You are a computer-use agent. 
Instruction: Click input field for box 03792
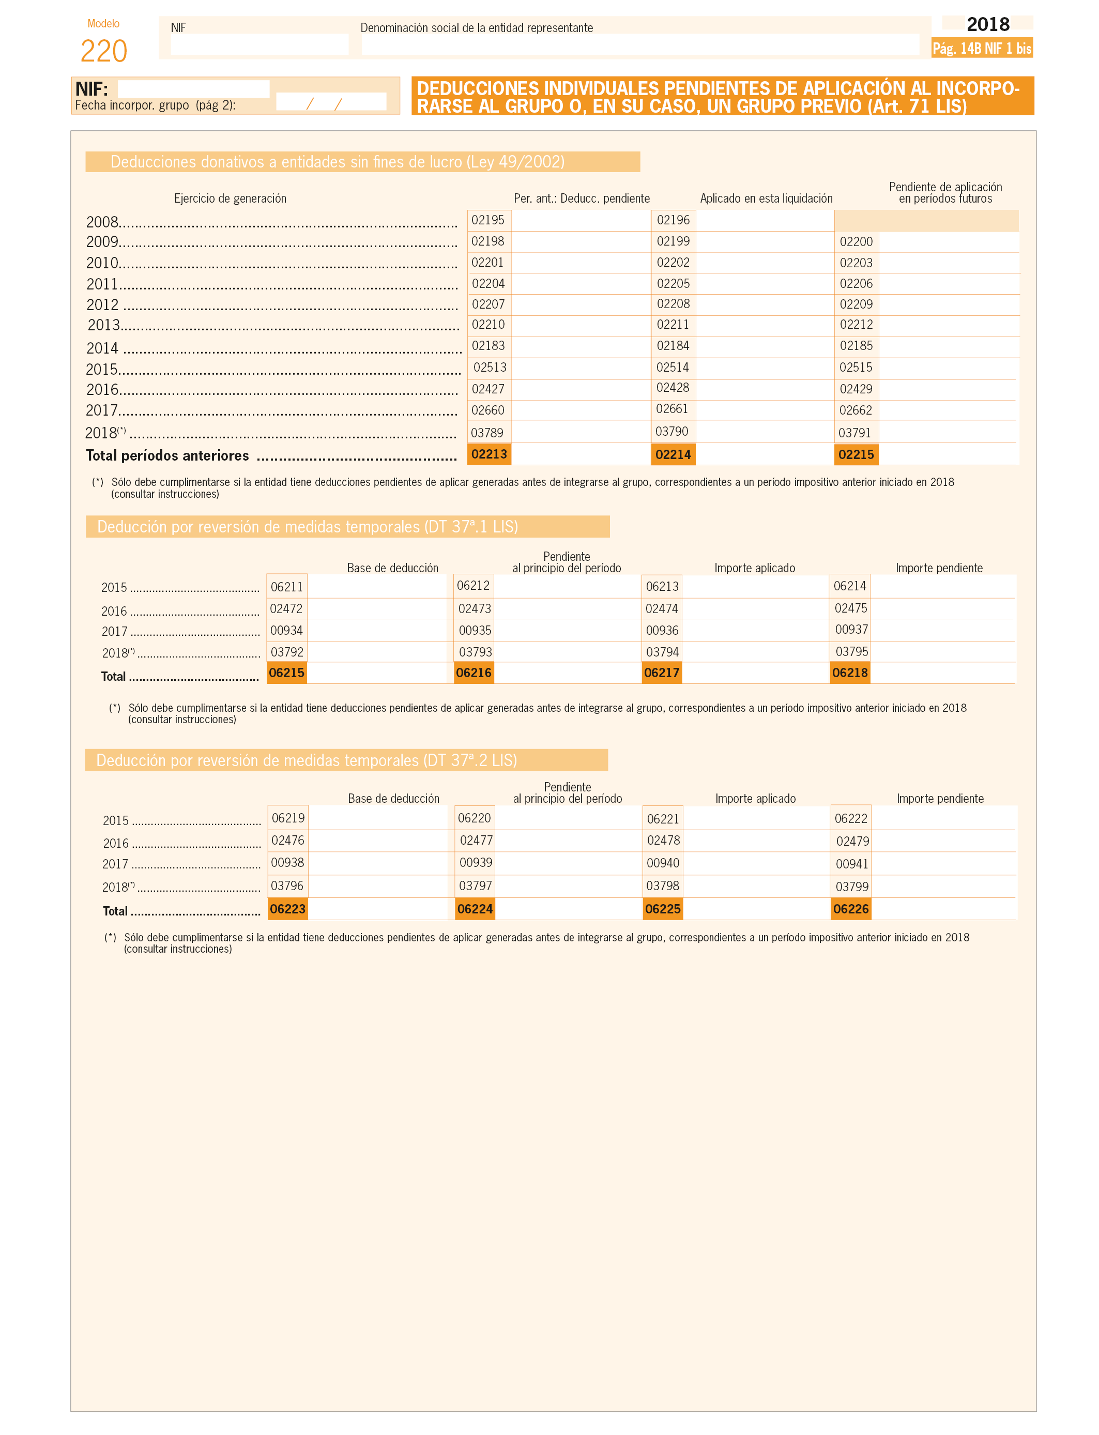[x=377, y=652]
